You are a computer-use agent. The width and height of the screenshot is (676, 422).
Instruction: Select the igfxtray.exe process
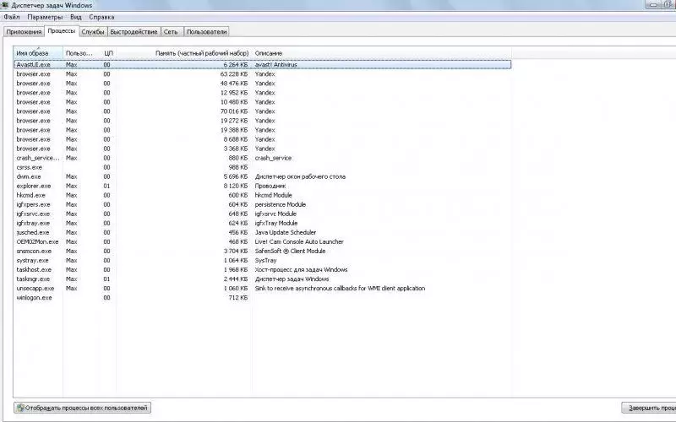point(262,223)
